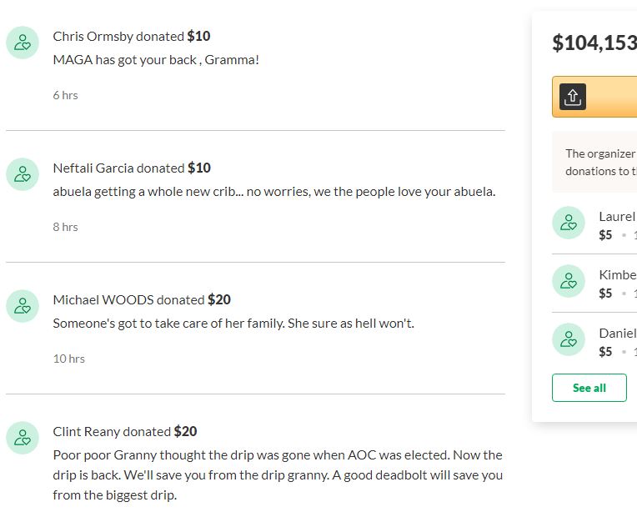Click Clint Reany donated $20 heading
This screenshot has height=512, width=637.
click(125, 431)
